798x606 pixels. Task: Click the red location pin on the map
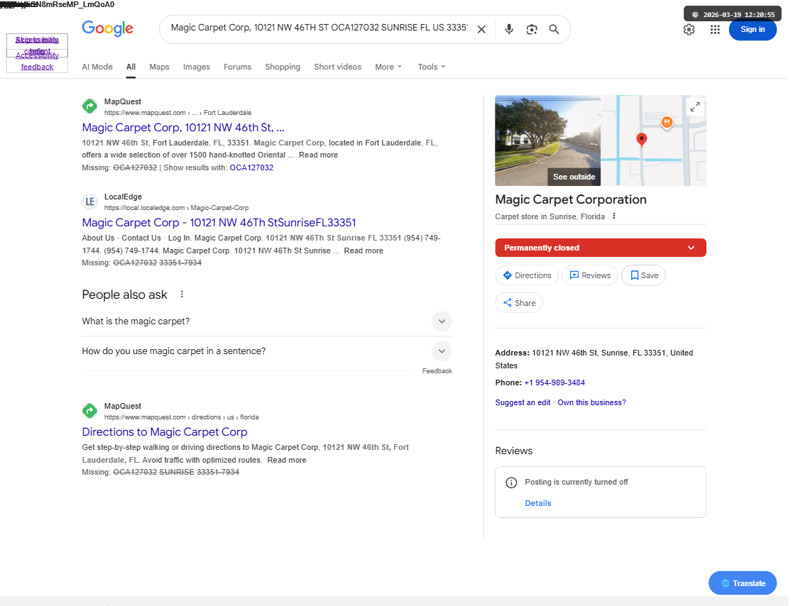coord(641,140)
